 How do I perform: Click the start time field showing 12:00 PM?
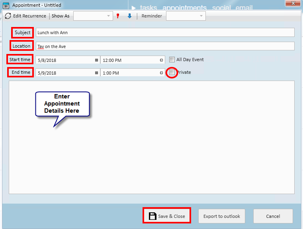(133, 60)
